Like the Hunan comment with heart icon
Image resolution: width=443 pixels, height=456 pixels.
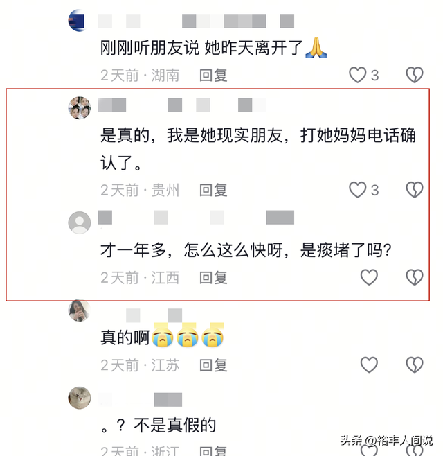[357, 75]
